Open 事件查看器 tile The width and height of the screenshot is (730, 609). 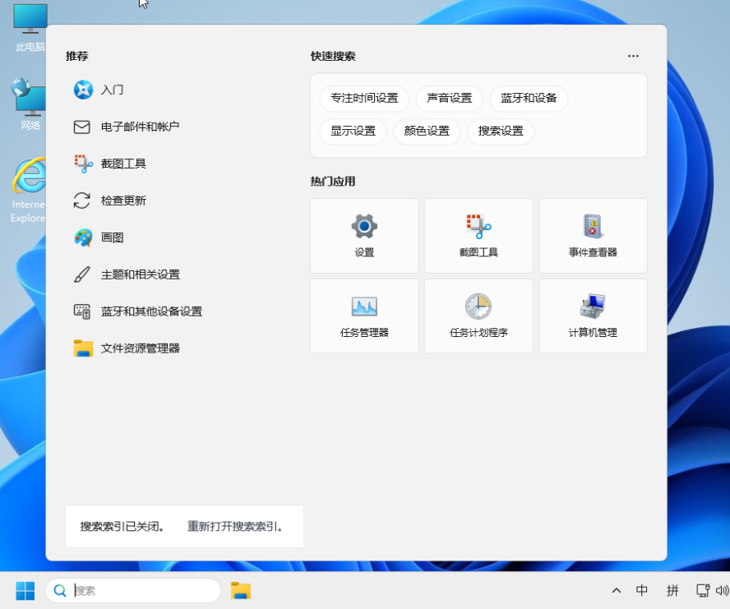click(x=593, y=236)
